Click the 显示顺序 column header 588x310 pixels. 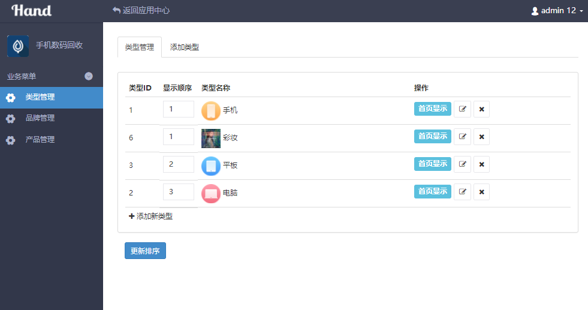click(177, 88)
